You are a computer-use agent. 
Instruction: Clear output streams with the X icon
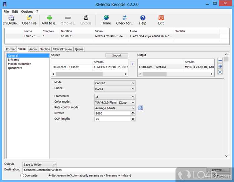click(220, 72)
